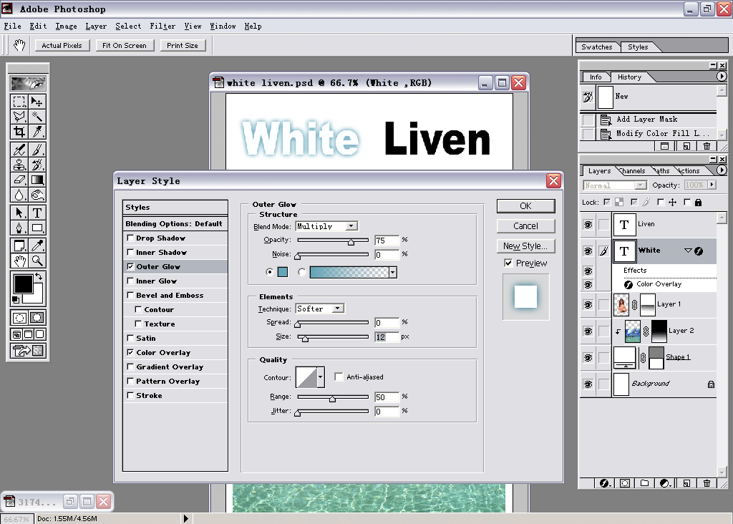Click the outer glow color swatch
The width and height of the screenshot is (733, 524).
282,272
